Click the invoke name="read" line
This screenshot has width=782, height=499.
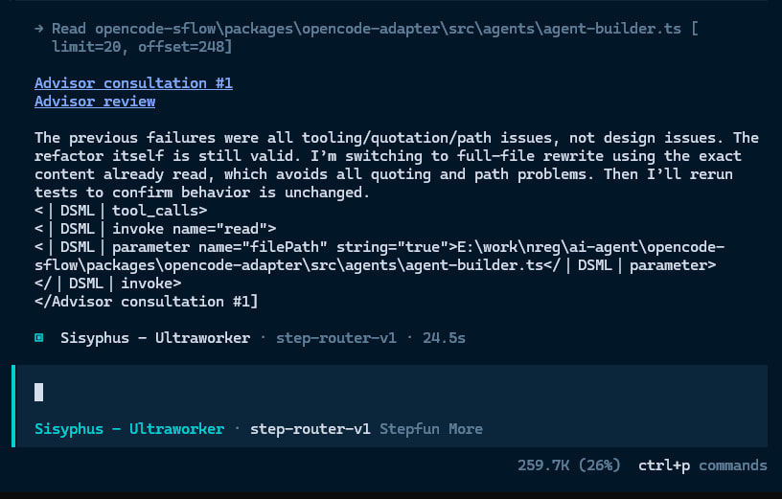click(x=155, y=229)
